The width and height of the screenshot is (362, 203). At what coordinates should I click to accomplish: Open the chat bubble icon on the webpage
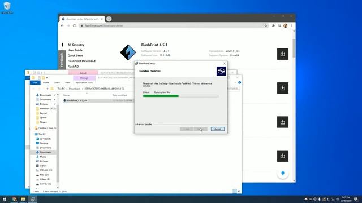[283, 173]
